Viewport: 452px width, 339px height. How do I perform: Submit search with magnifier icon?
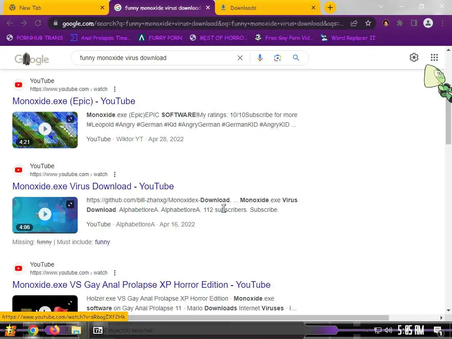point(296,58)
